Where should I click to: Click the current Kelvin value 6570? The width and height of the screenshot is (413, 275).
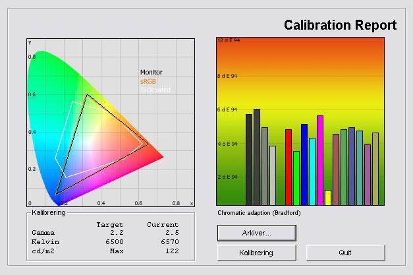[170, 242]
